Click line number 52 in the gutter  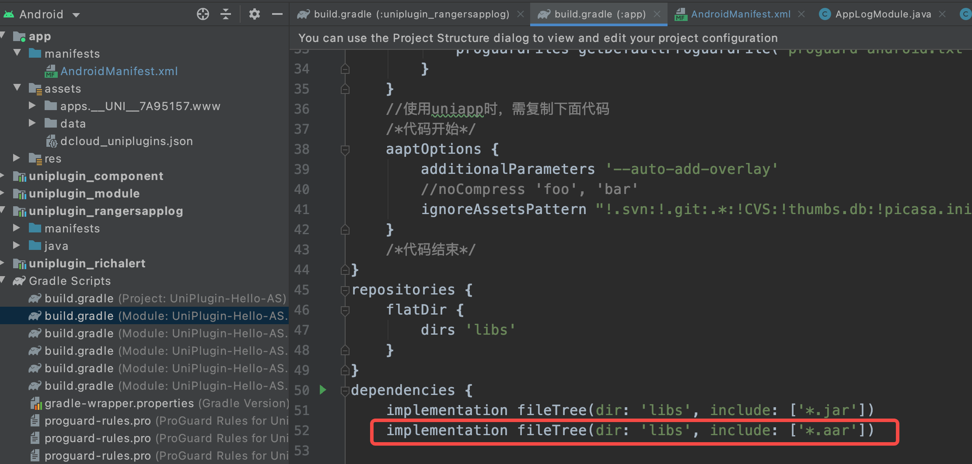[302, 431]
